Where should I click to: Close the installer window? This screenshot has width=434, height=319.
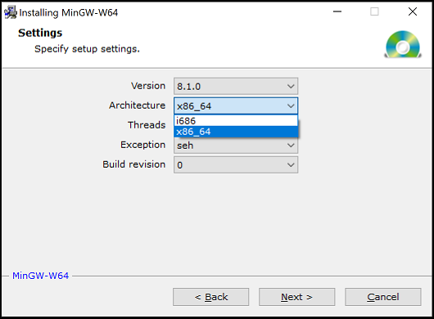[413, 11]
